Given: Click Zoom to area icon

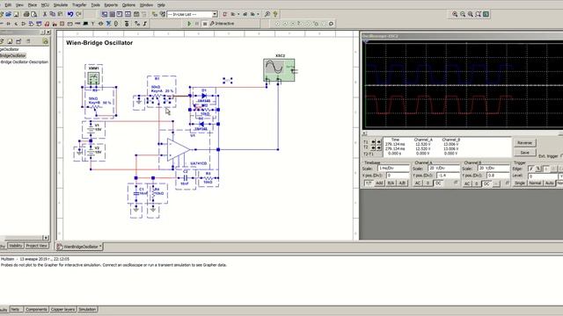Looking at the screenshot, I should pyautogui.click(x=471, y=14).
